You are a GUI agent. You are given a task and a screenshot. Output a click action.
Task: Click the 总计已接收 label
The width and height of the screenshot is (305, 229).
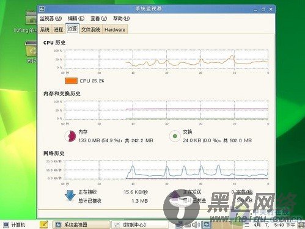click(90, 201)
